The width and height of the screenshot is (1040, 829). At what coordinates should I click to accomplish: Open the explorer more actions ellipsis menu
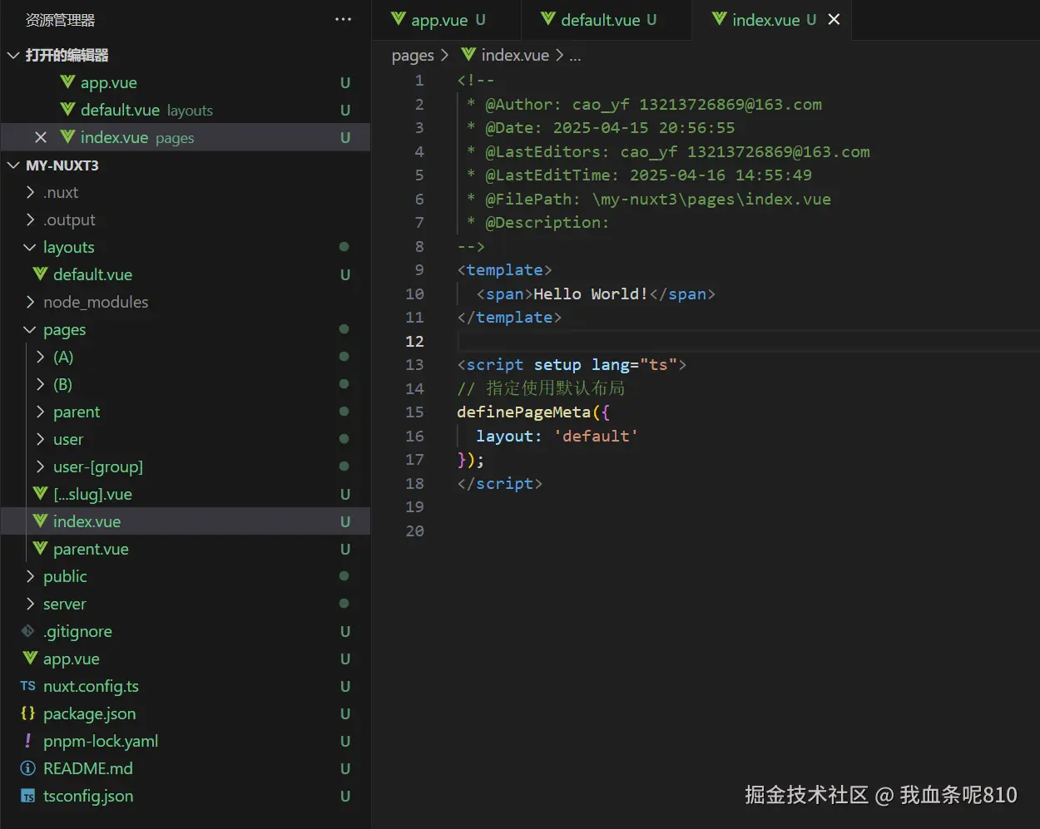[x=343, y=19]
